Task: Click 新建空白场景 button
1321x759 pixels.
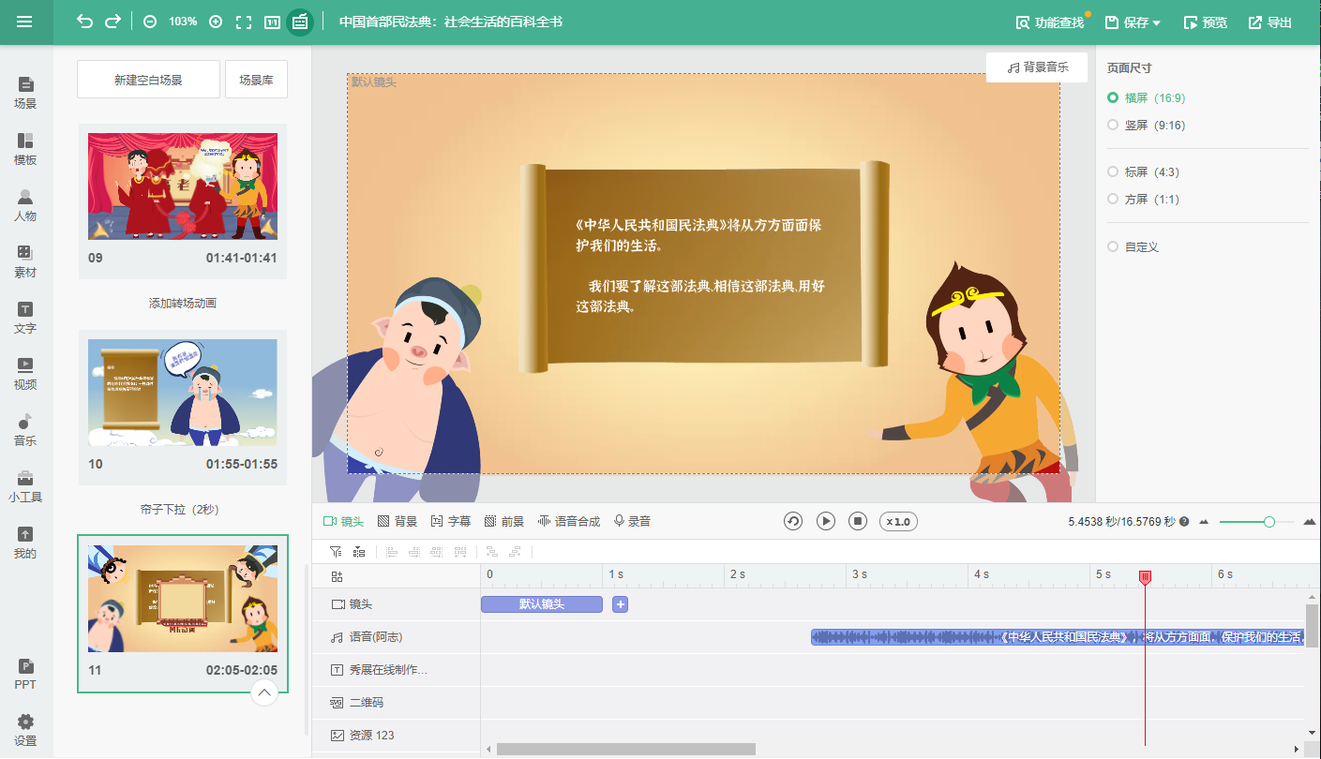Action: tap(148, 80)
